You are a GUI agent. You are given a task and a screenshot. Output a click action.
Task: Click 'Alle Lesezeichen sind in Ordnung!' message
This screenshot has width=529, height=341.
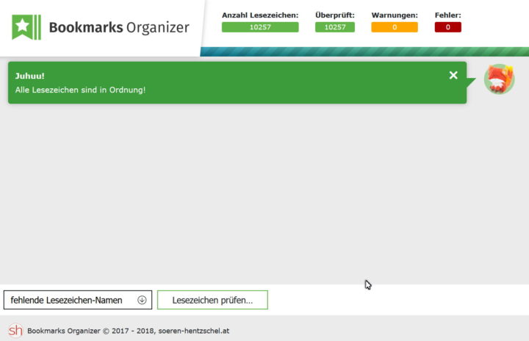point(80,90)
